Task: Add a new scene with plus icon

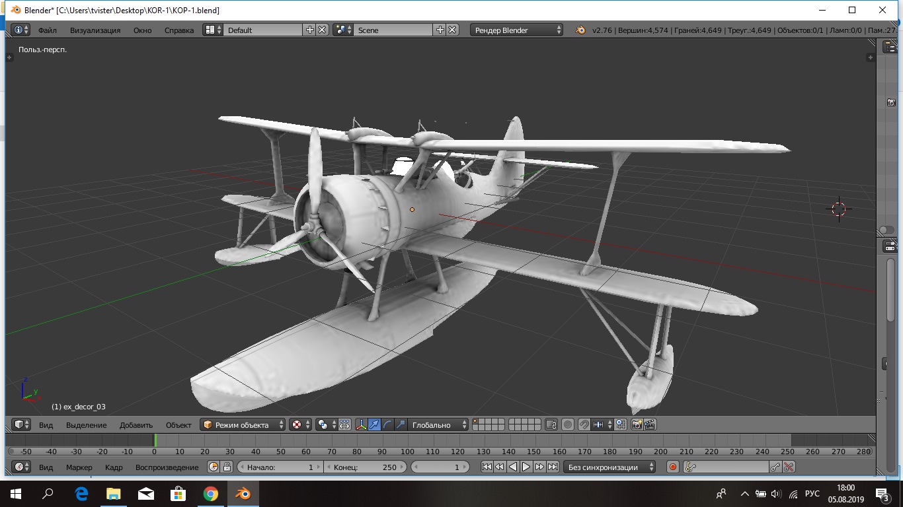Action: tap(440, 30)
